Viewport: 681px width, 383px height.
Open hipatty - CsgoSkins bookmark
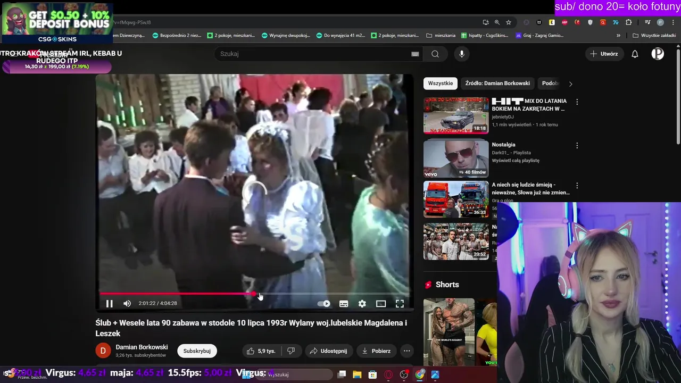pyautogui.click(x=484, y=36)
